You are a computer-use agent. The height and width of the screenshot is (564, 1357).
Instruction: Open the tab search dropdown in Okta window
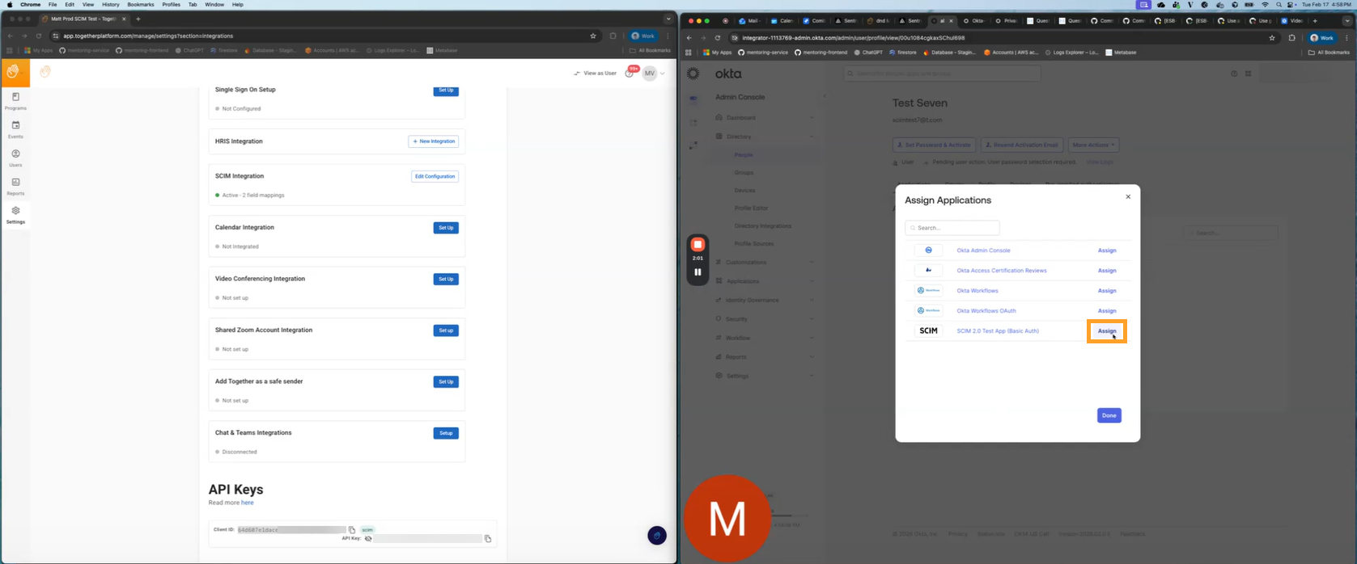pos(1347,21)
